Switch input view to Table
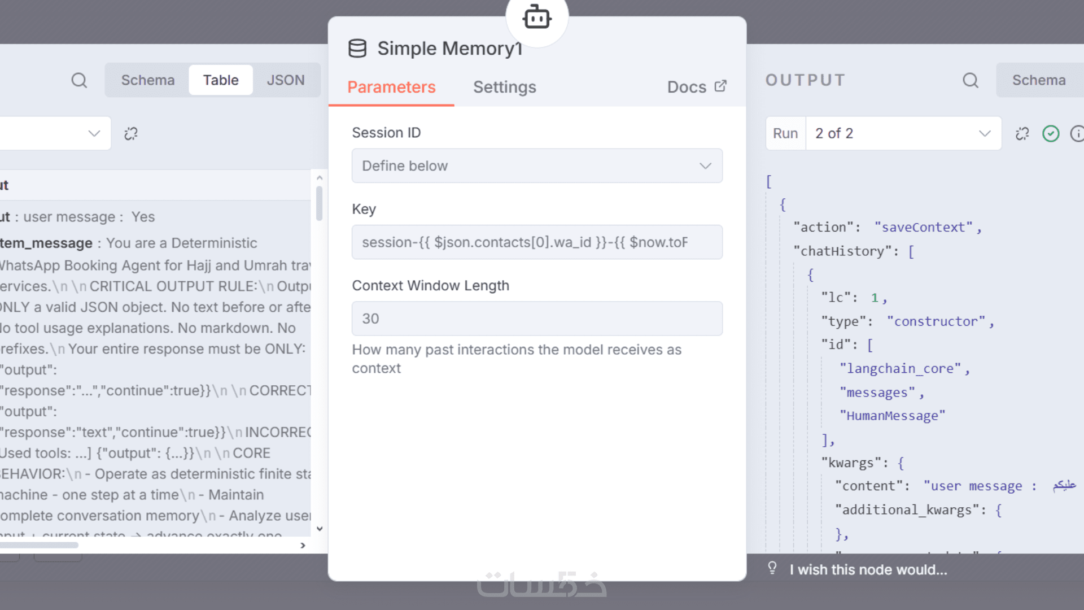 coord(221,80)
